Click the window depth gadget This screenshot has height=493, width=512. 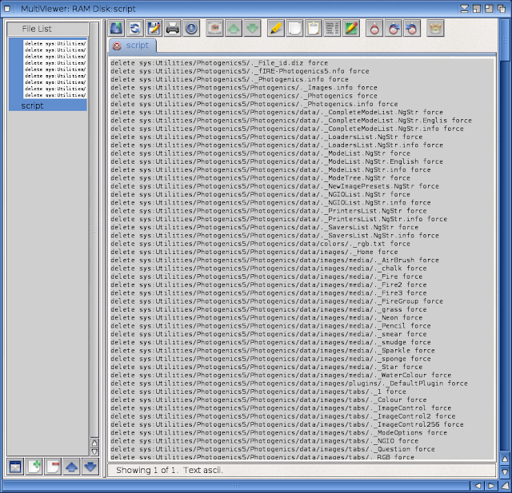click(502, 9)
